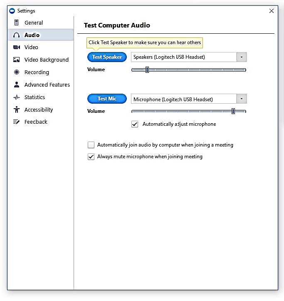284x301 pixels.
Task: Open the Speakers device dropdown arrow
Action: point(242,57)
